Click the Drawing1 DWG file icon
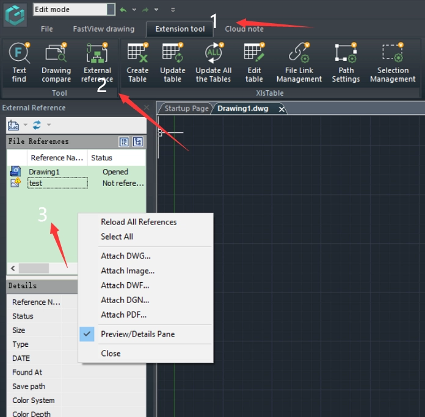Viewport: 425px width, 417px height. click(15, 171)
